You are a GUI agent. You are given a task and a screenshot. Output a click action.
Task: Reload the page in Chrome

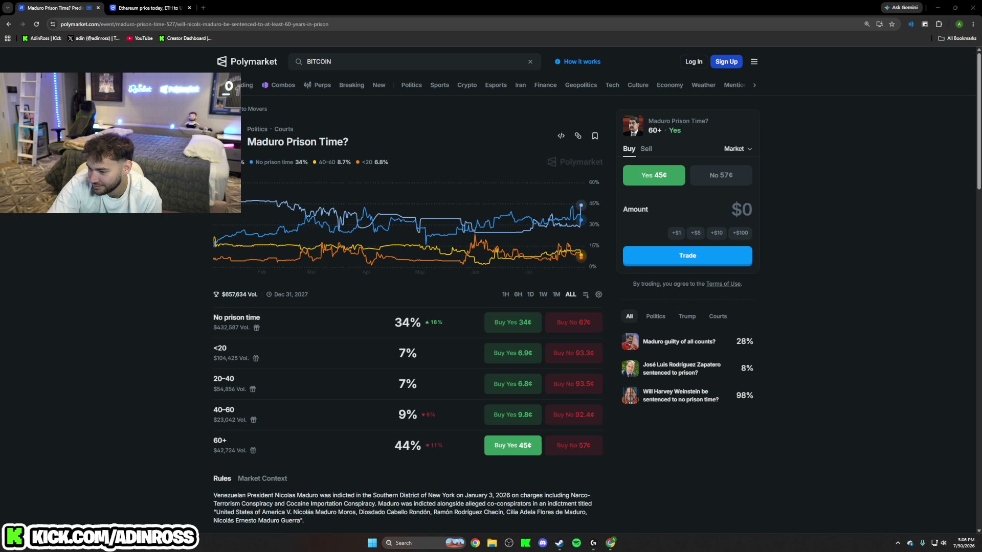click(36, 24)
